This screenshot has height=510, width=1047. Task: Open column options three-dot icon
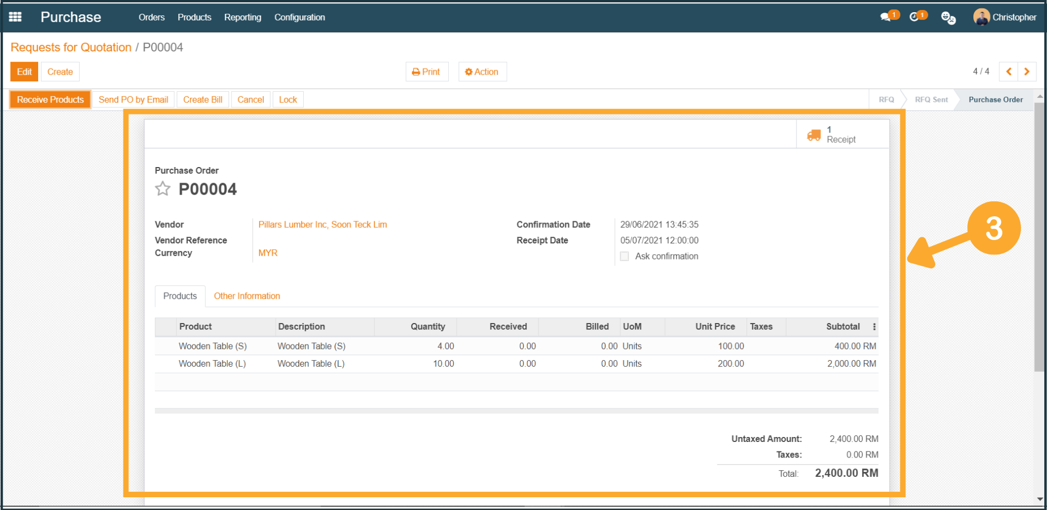874,327
